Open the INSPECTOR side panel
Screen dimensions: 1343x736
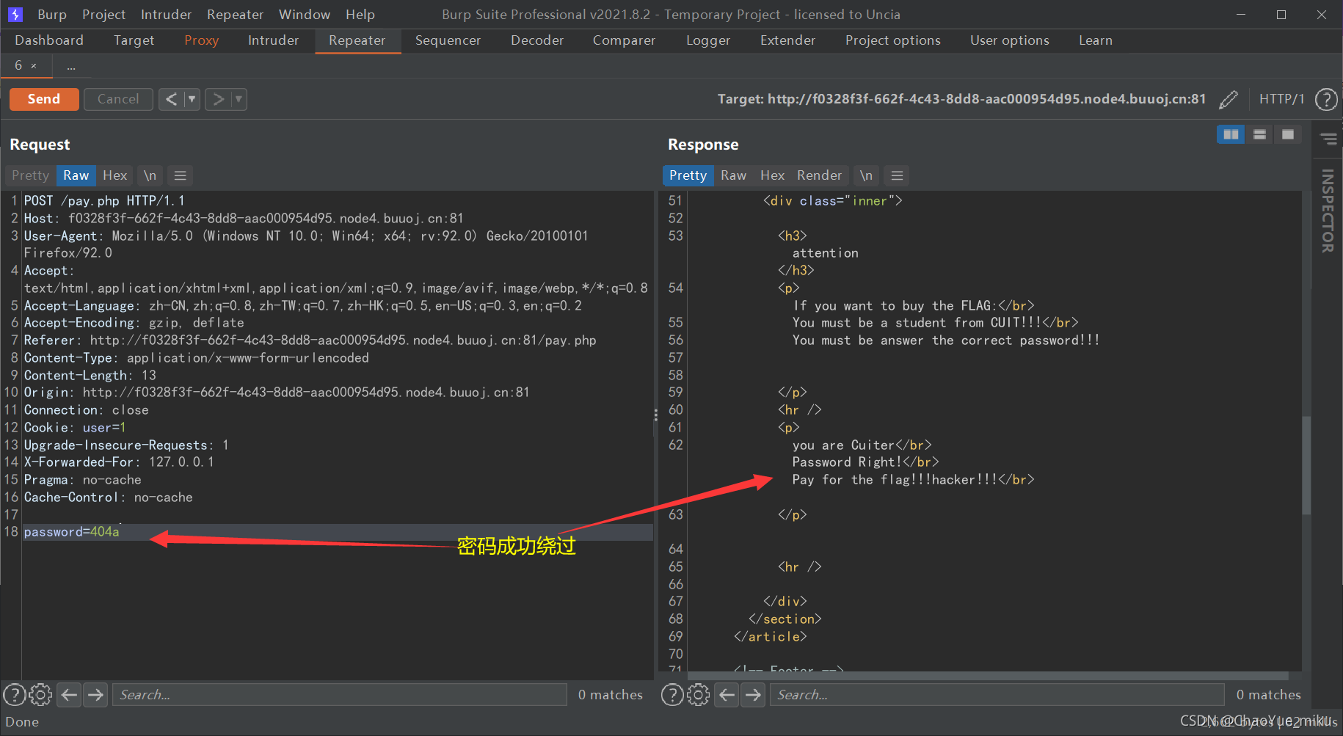click(x=1328, y=211)
